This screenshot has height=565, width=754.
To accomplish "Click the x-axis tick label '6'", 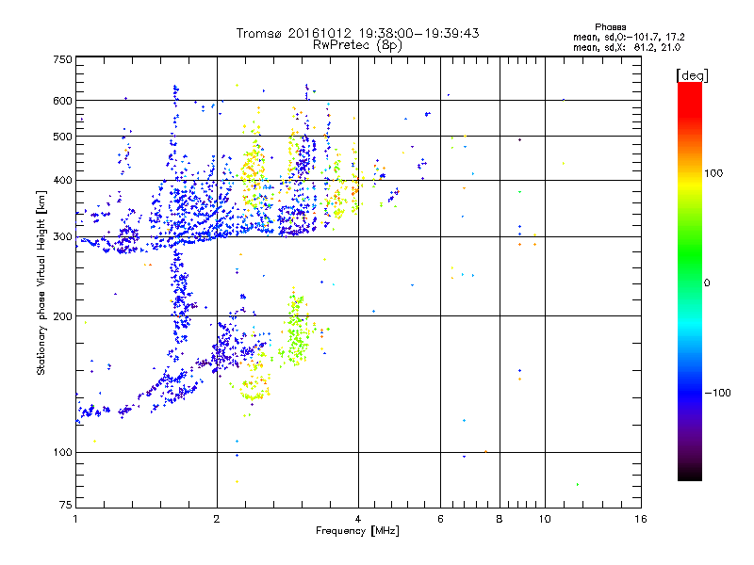I will click(440, 519).
